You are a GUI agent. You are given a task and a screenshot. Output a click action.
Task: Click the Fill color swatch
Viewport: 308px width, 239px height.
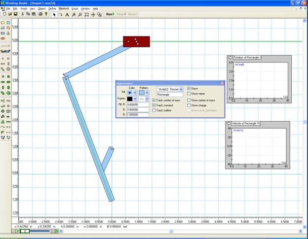[130, 93]
